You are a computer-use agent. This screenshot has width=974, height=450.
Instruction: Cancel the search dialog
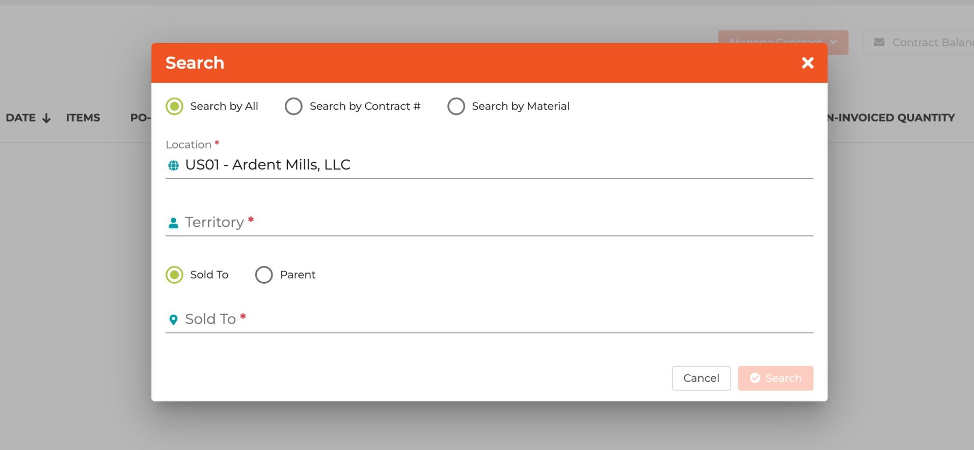point(701,378)
